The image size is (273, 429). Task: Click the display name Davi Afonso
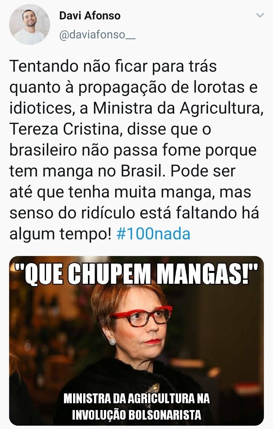[90, 16]
